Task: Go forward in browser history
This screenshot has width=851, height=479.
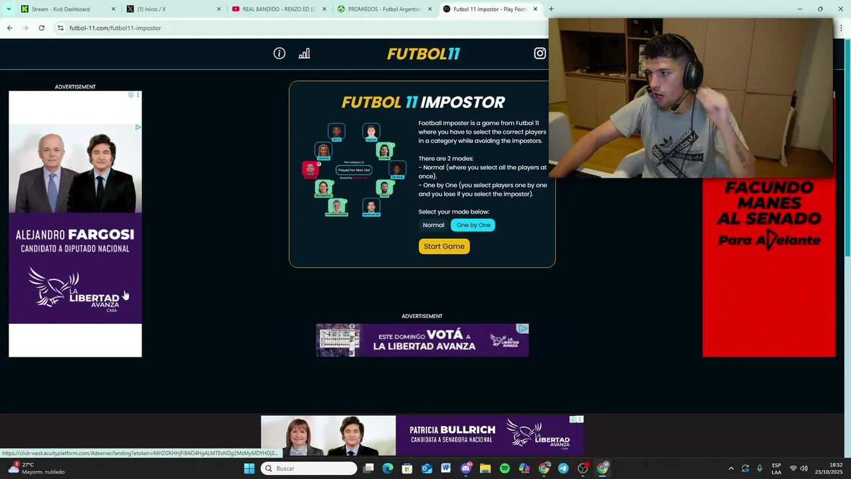Action: [x=25, y=28]
